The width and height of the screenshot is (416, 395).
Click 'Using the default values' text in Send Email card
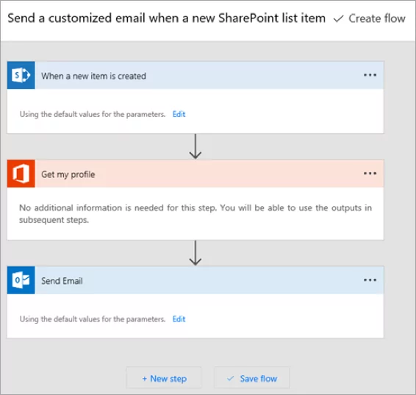[93, 319]
